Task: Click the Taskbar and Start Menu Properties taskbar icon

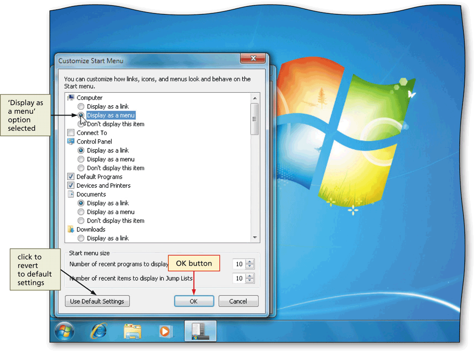Action: tap(200, 331)
